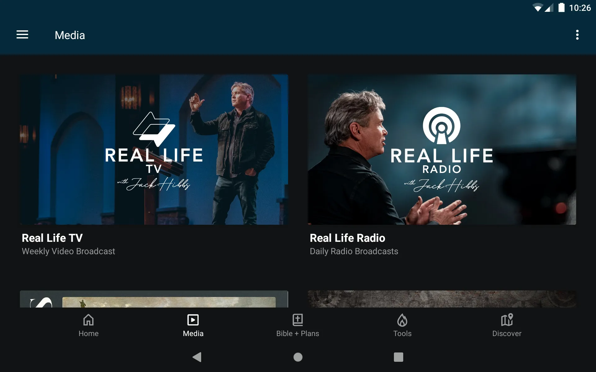This screenshot has width=596, height=372.
Task: Open Bible + Plans section
Action: pos(298,325)
